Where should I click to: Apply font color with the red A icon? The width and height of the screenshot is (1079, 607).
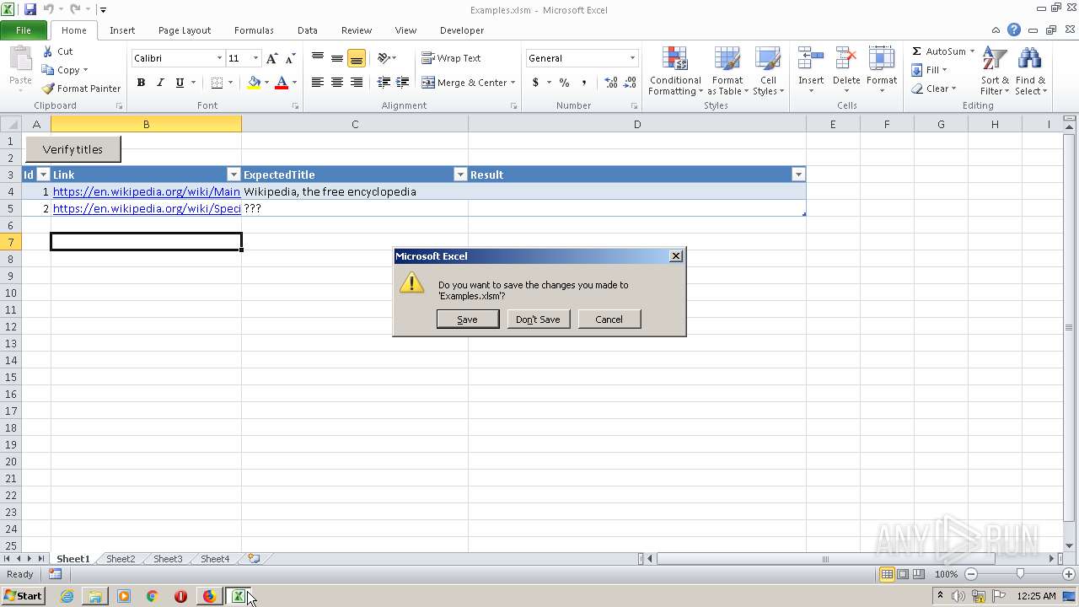(x=282, y=83)
